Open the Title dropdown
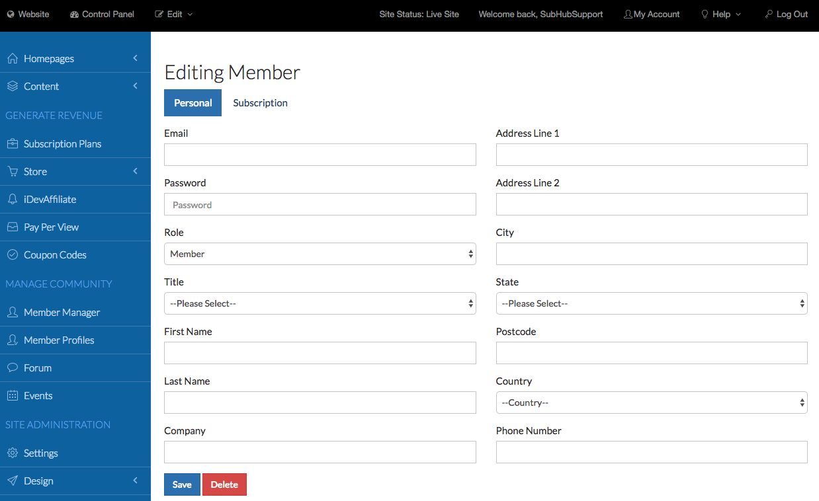 [320, 303]
